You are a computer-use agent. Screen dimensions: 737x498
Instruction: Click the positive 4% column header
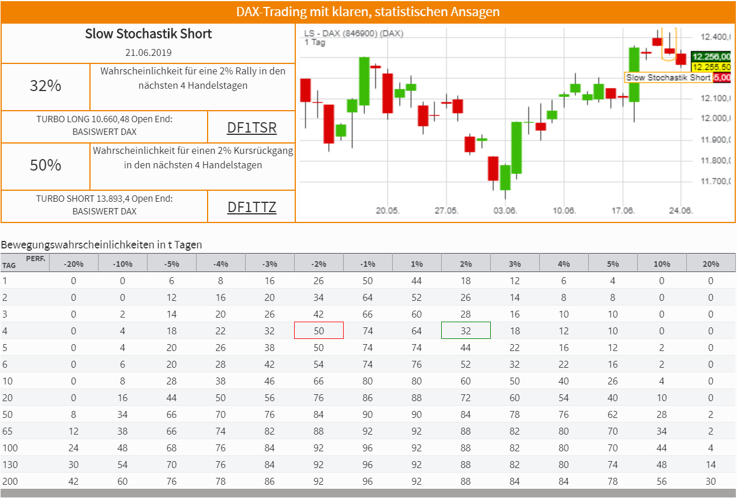[x=564, y=264]
